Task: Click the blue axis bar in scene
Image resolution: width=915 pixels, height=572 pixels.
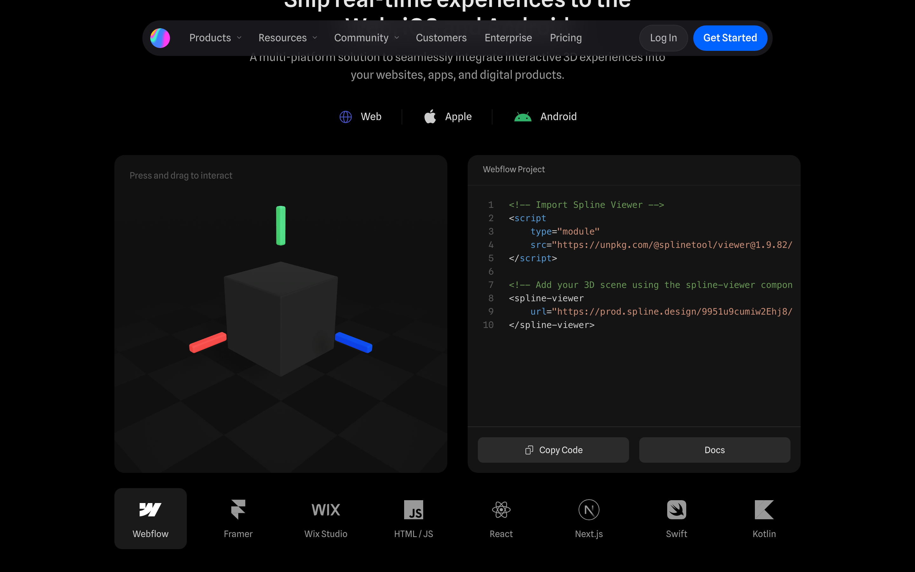Action: (354, 342)
